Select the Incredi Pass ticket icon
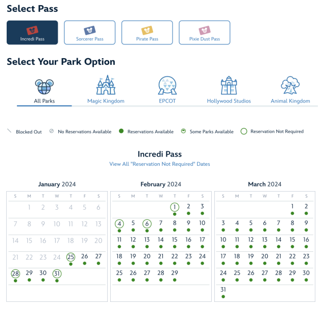Screen dimensions: 322x309 point(32,29)
